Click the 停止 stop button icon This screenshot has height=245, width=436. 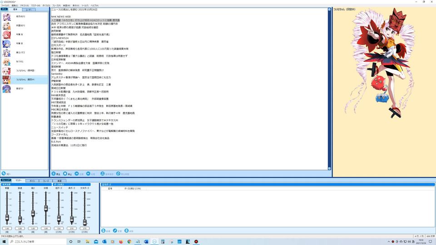point(65,174)
